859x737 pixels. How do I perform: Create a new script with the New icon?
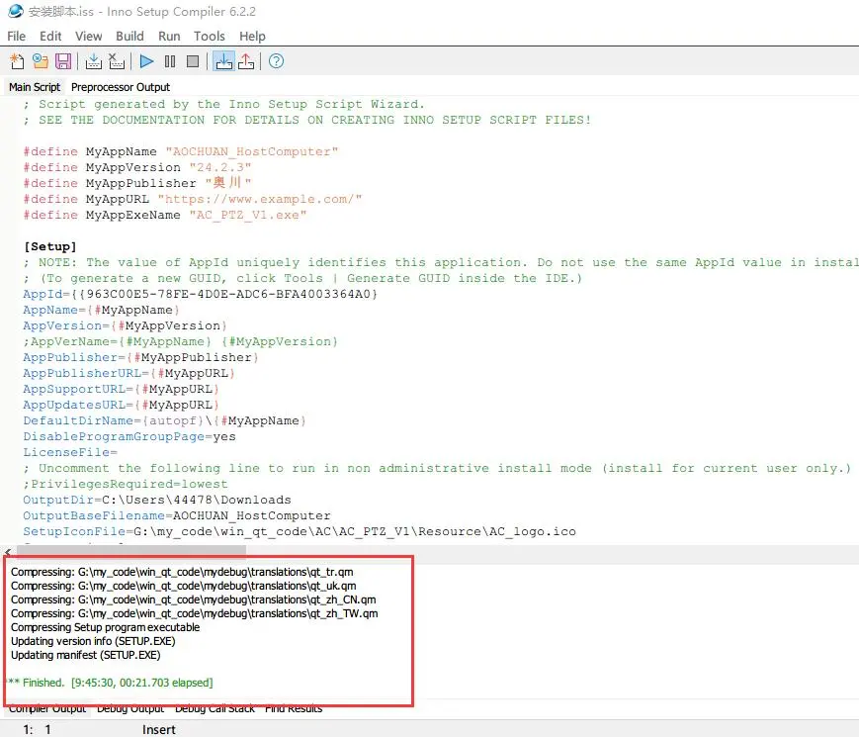point(17,61)
